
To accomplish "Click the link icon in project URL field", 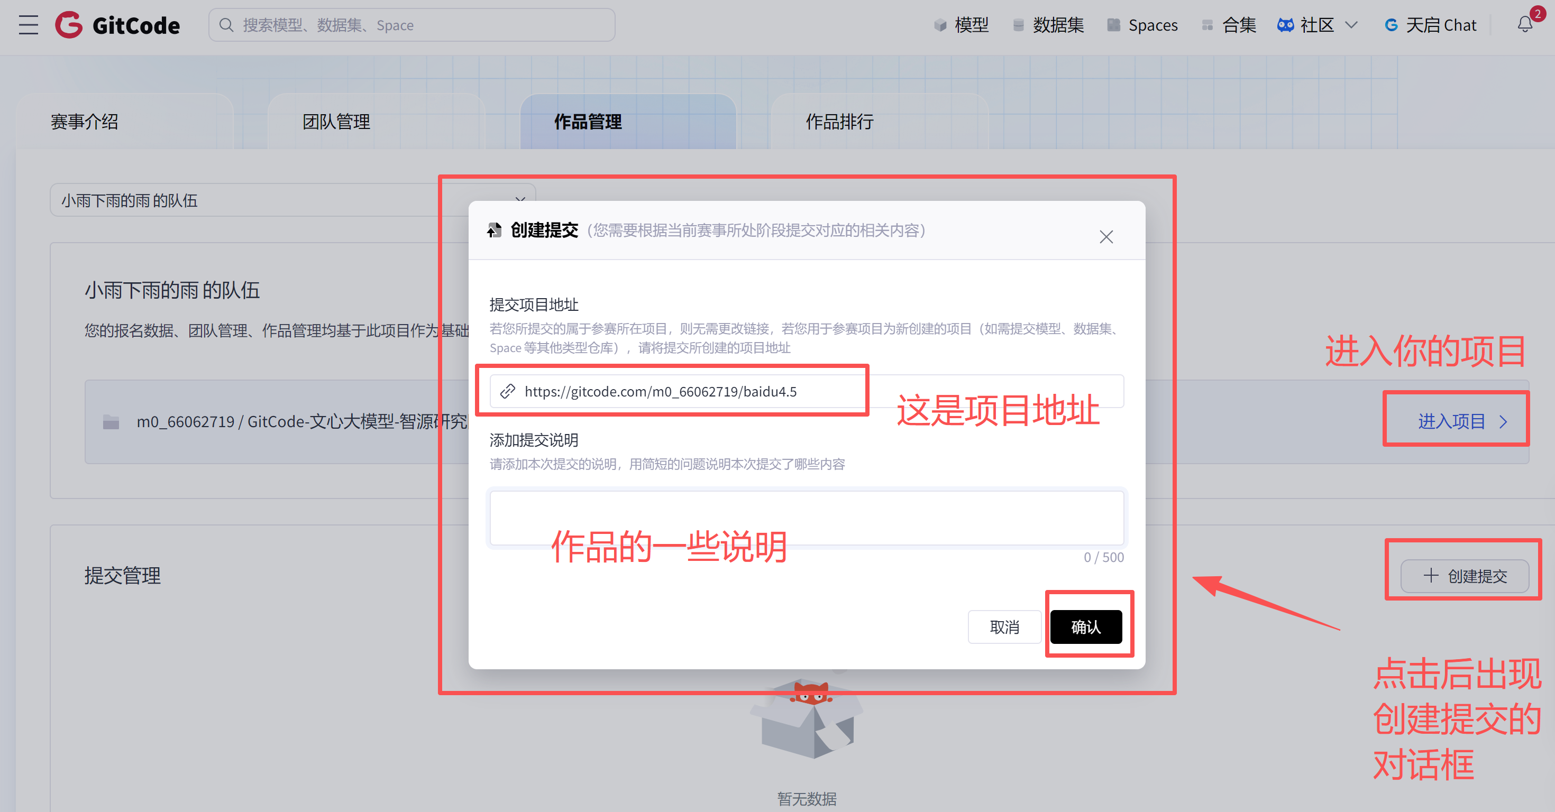I will pos(508,392).
